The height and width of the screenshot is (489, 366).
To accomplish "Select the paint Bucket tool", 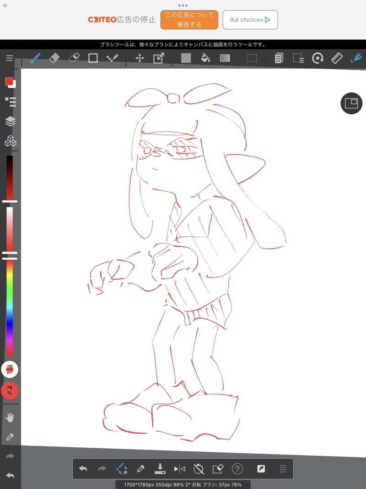I will [205, 58].
